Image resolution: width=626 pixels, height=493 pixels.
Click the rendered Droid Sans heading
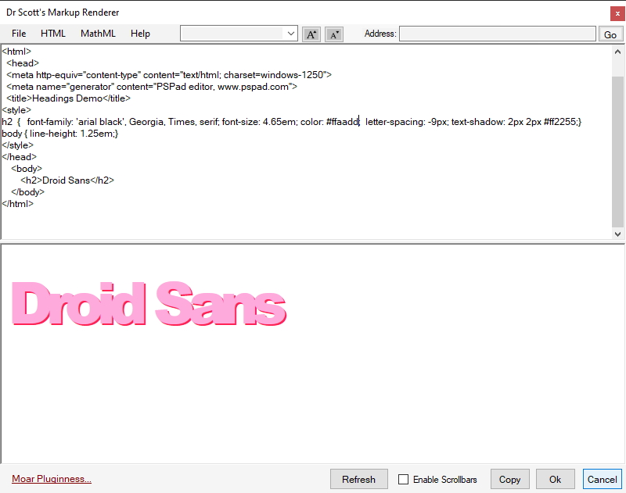pyautogui.click(x=149, y=304)
